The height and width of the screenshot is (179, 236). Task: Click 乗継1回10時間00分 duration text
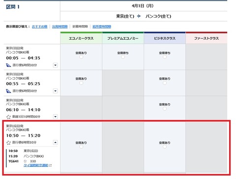click(x=26, y=117)
